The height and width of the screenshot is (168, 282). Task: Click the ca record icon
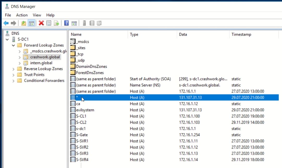tap(73, 104)
